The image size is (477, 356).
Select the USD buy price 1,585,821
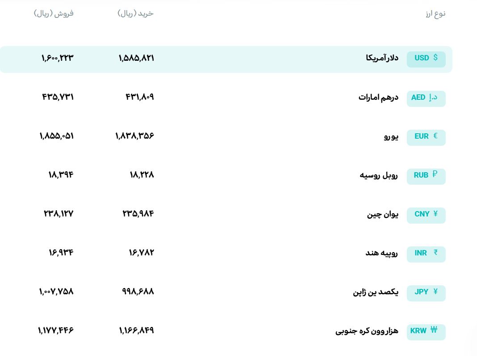[x=136, y=58]
